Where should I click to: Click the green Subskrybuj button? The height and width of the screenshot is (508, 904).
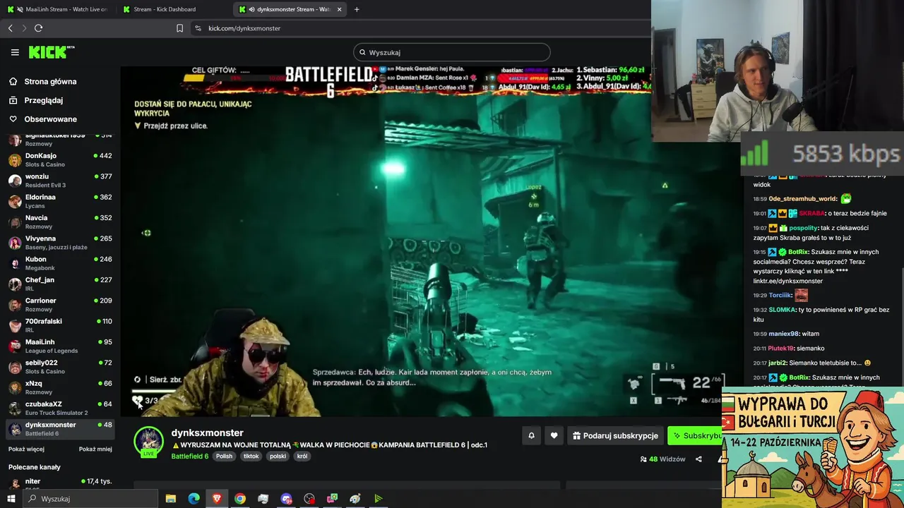(695, 435)
